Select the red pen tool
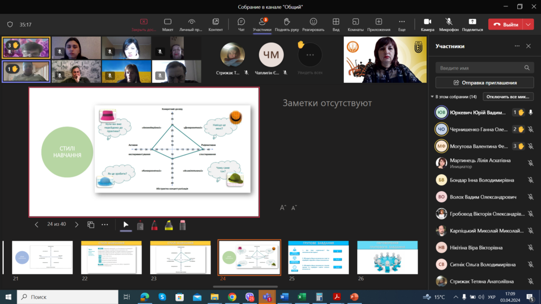The image size is (541, 304). click(154, 225)
